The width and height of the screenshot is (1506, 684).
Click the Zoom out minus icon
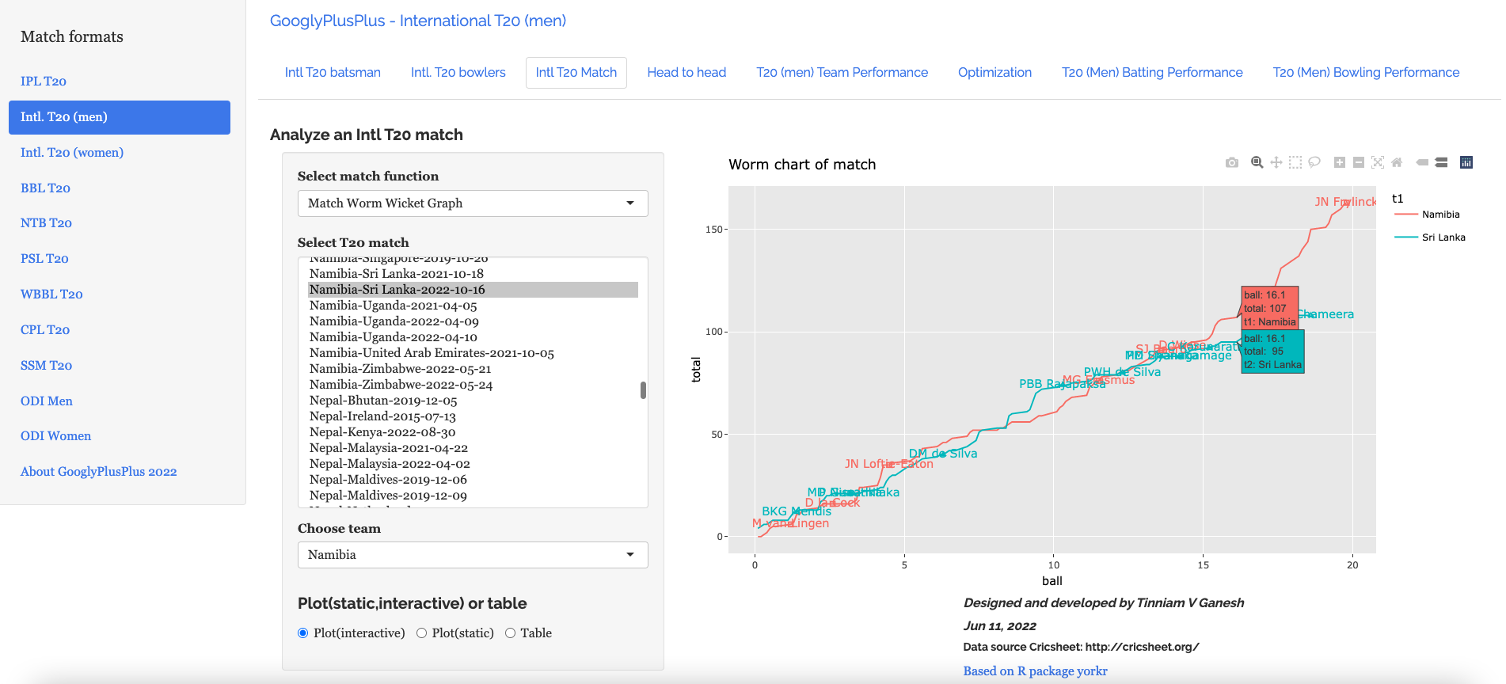click(x=1358, y=162)
